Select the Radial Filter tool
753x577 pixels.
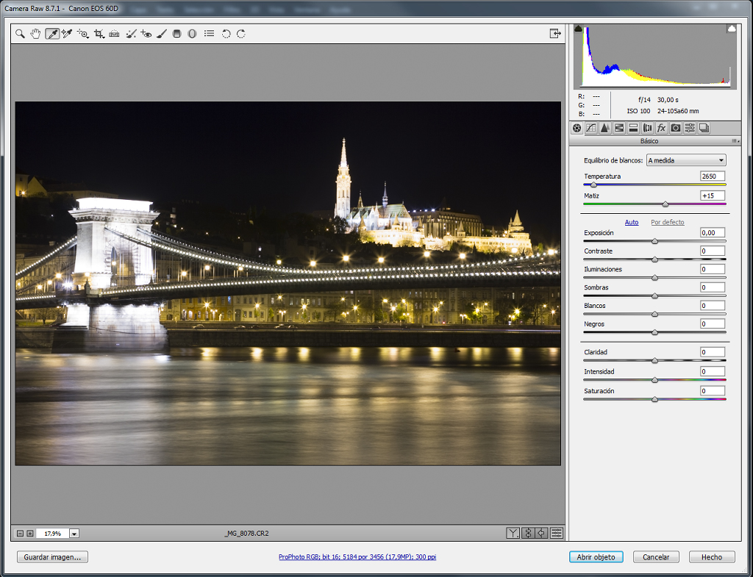tap(192, 34)
